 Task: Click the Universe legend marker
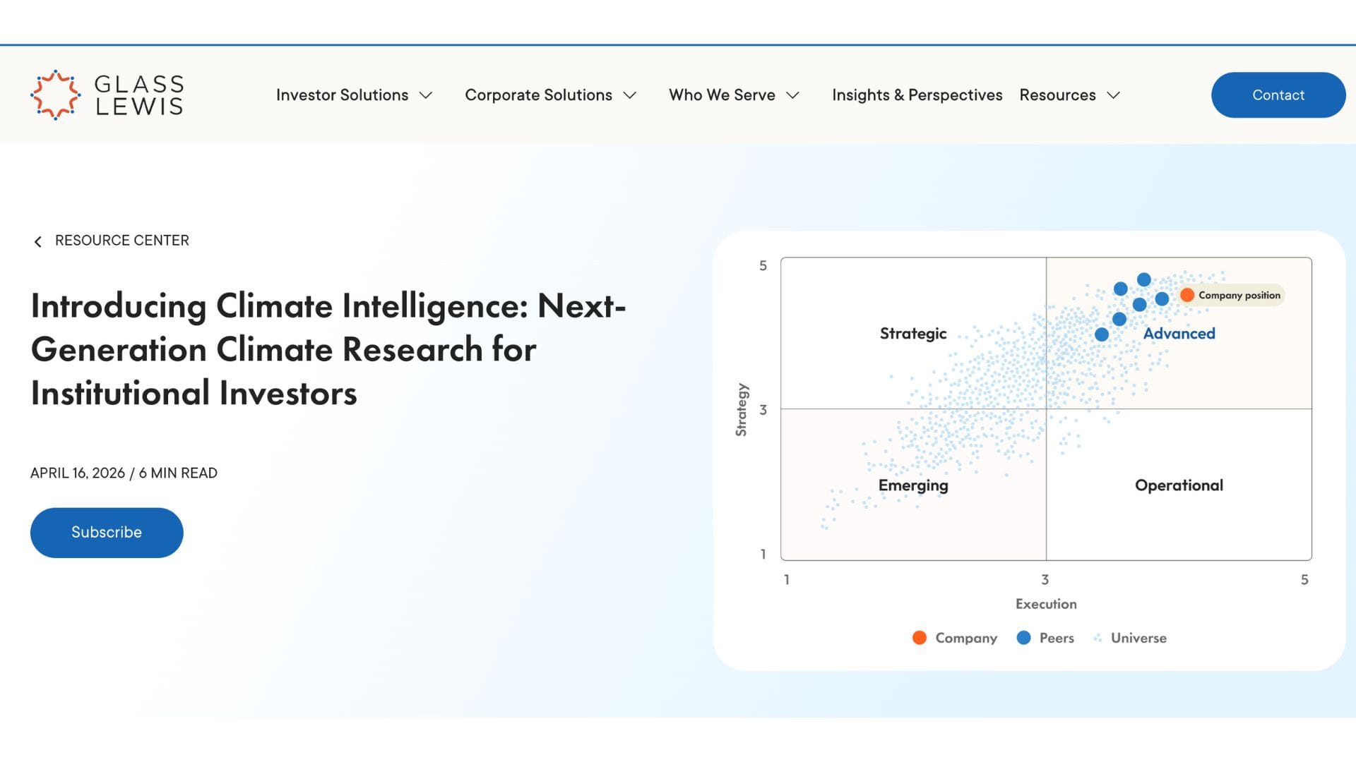tap(1098, 637)
